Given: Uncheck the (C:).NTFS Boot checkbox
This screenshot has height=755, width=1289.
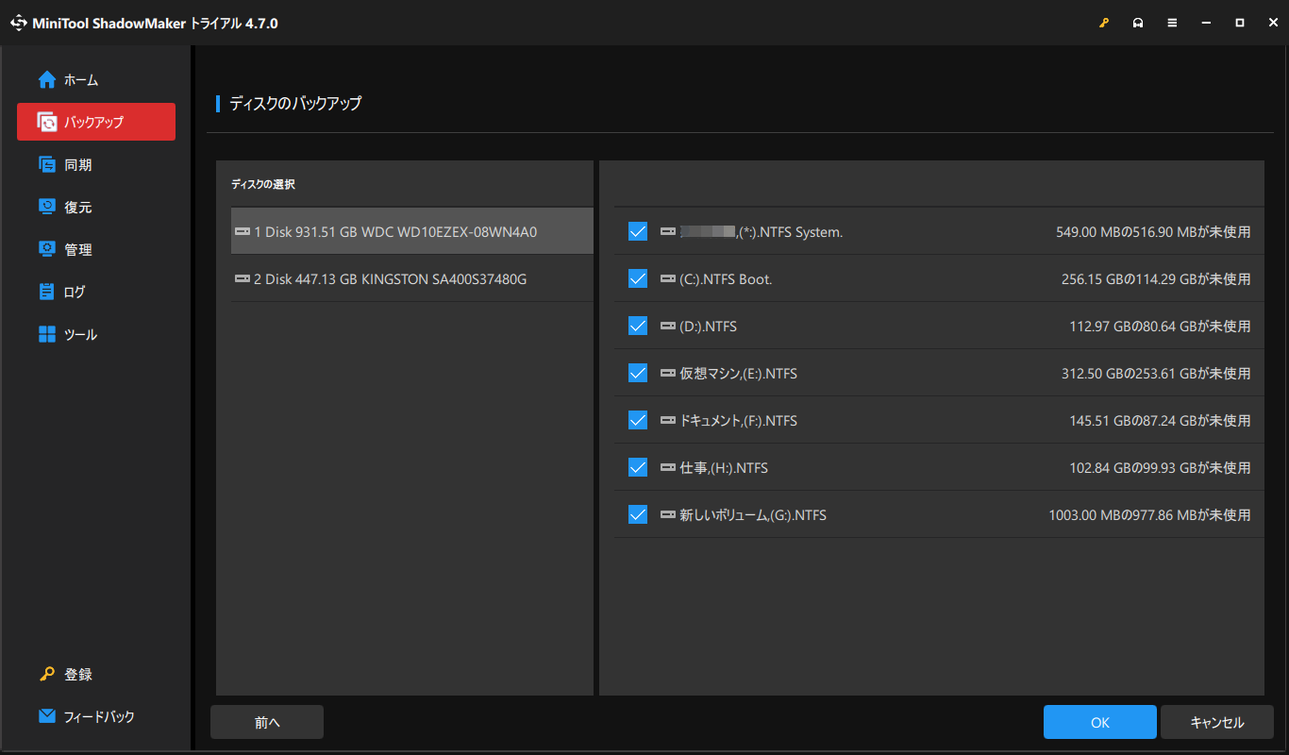Looking at the screenshot, I should (638, 278).
